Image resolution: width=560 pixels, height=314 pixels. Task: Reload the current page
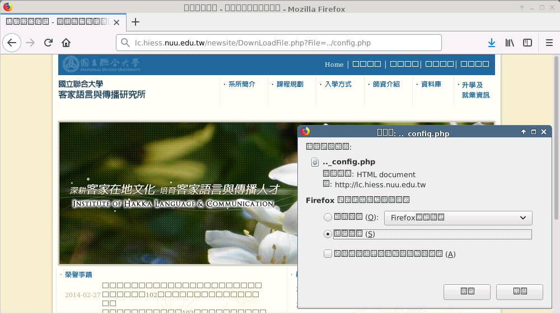[x=48, y=43]
